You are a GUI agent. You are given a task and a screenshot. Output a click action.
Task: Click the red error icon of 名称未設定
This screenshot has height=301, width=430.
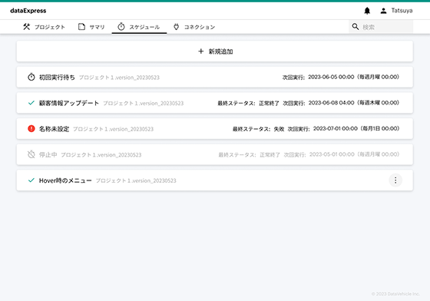tap(31, 128)
